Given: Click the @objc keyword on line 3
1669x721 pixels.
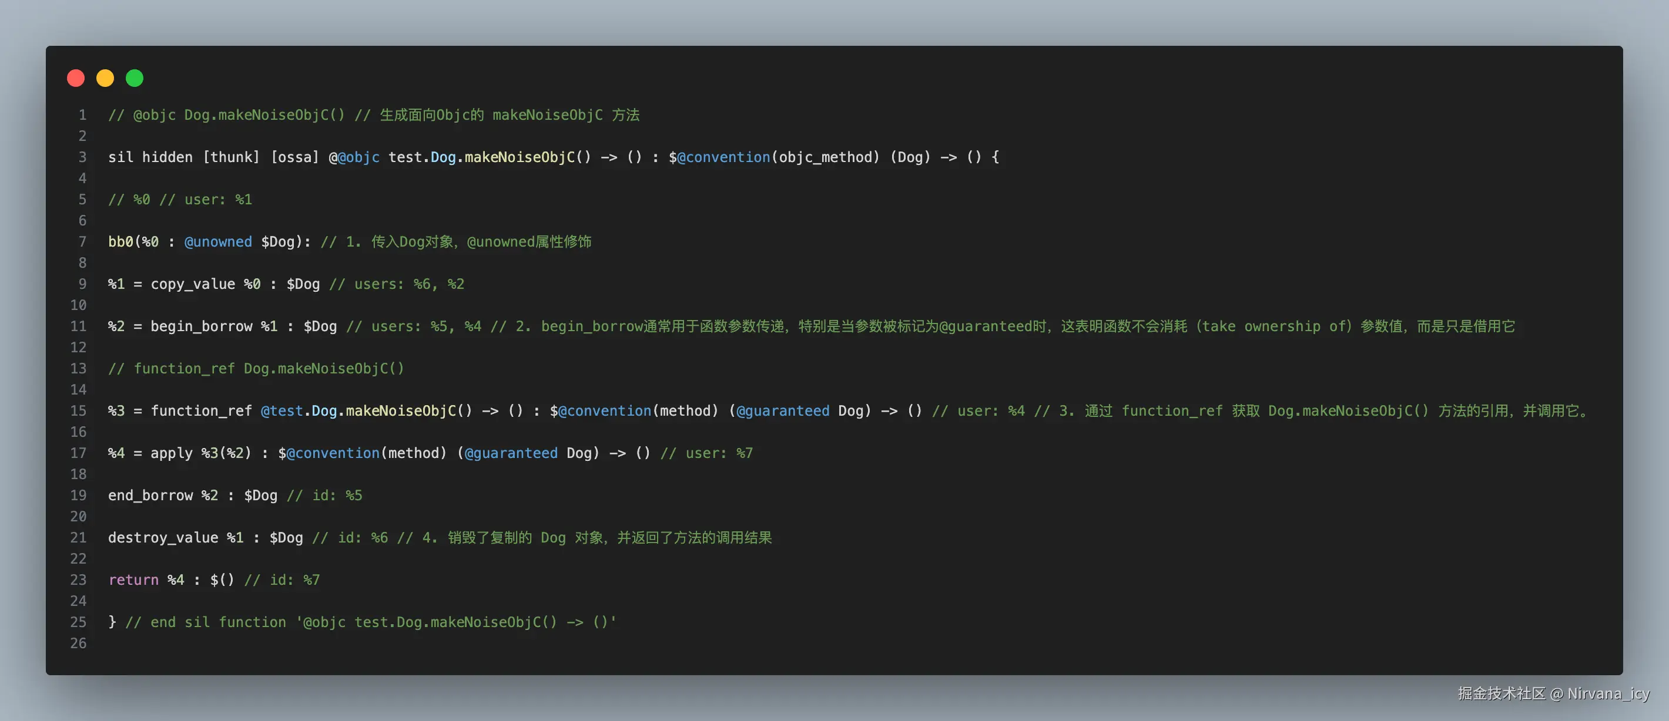Looking at the screenshot, I should click(358, 157).
